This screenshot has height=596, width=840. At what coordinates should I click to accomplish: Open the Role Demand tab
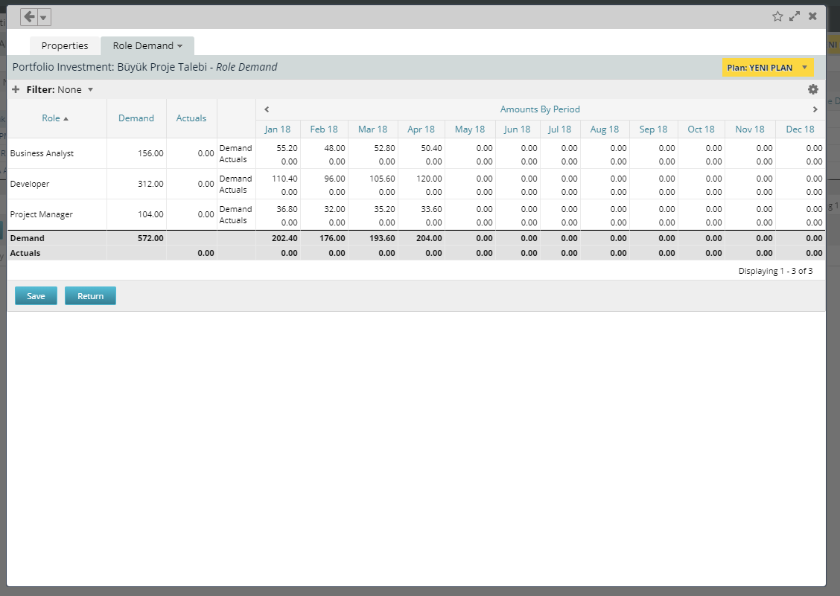tap(143, 45)
